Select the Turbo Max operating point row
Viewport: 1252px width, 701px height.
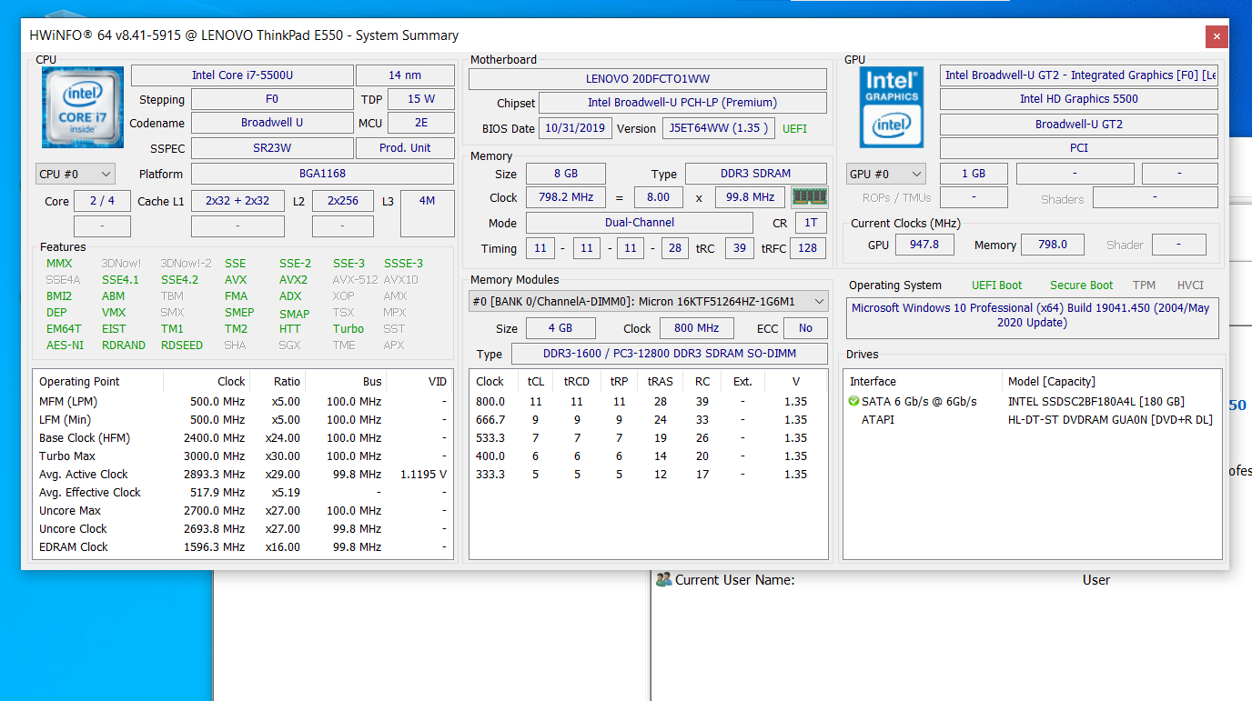pos(243,456)
